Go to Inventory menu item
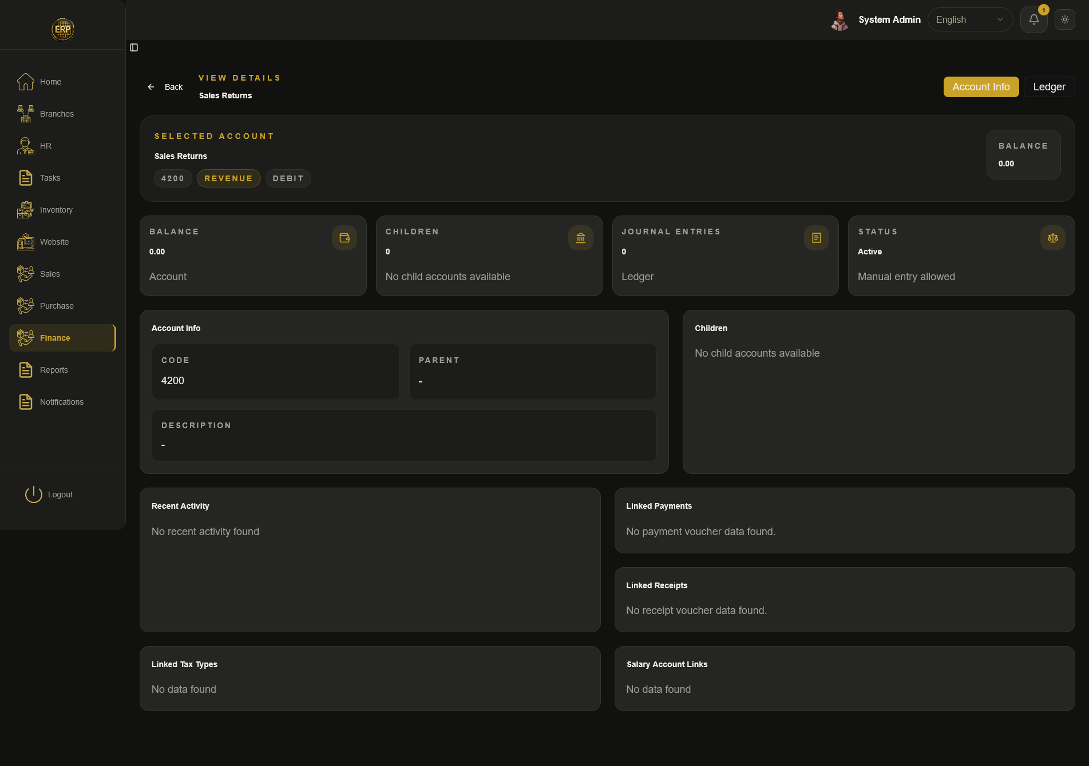The height and width of the screenshot is (766, 1089). tap(63, 210)
